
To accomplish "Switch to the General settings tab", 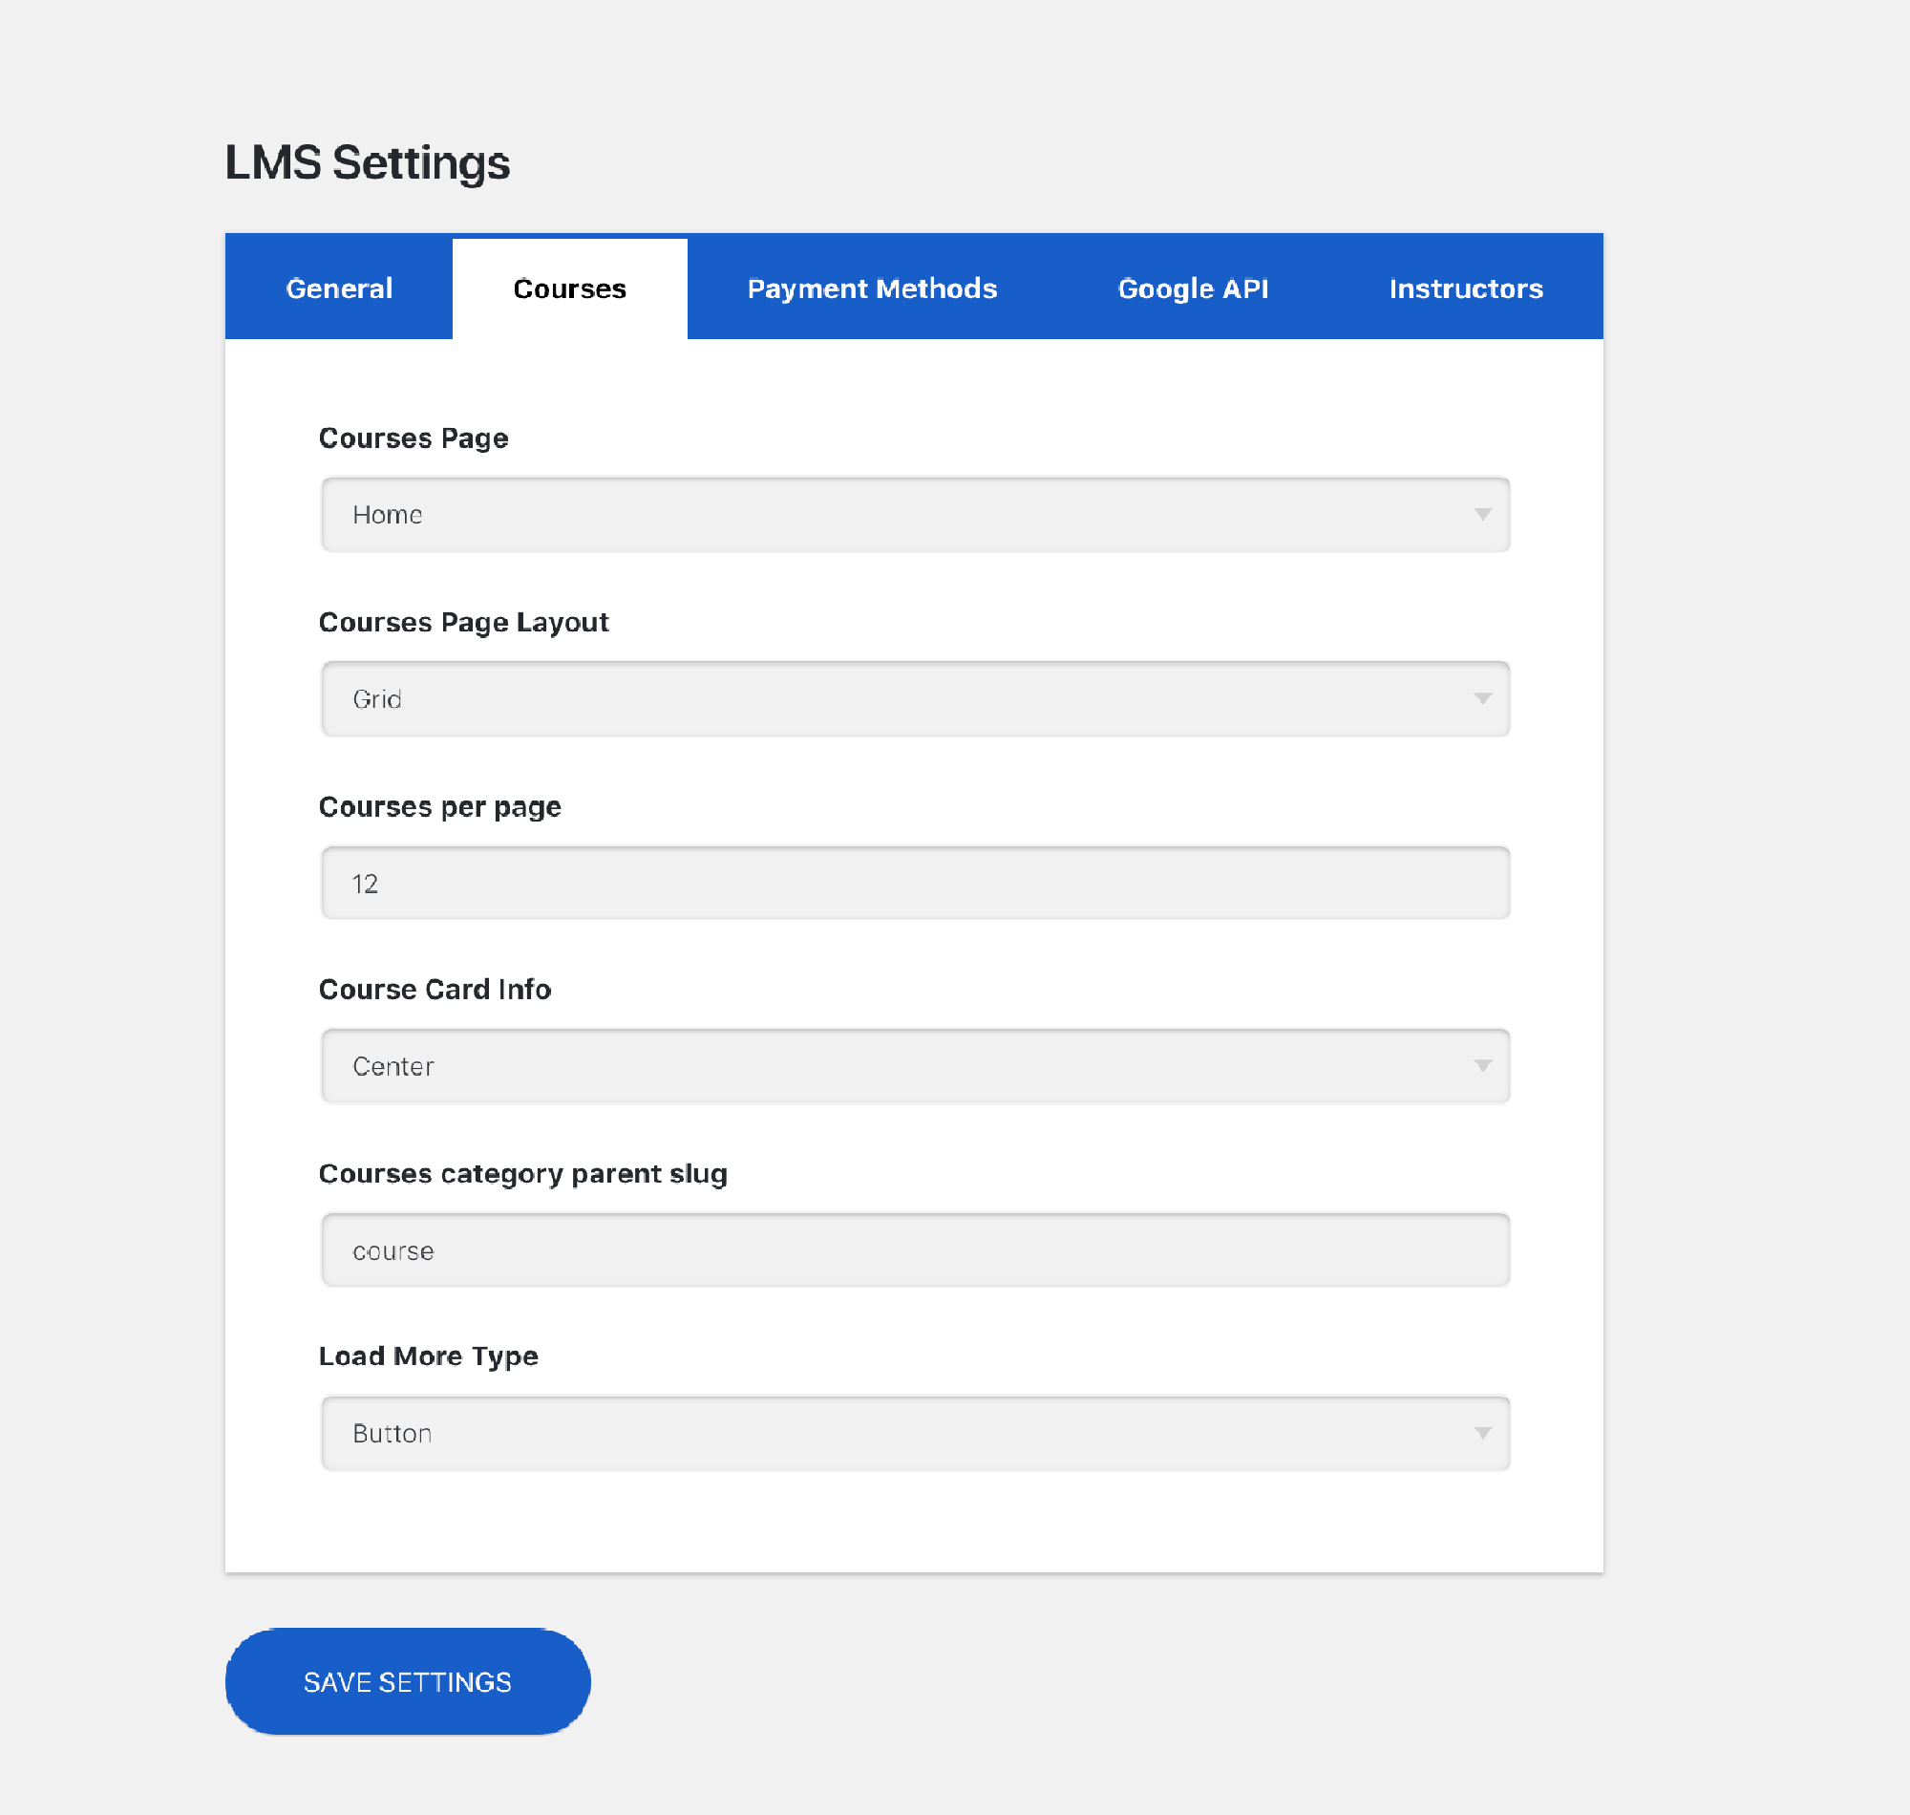I will [338, 288].
